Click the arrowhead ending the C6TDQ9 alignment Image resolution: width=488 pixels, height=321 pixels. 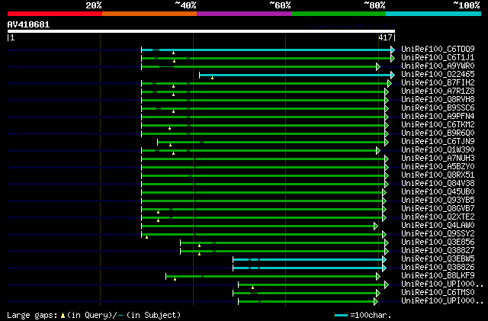(393, 50)
